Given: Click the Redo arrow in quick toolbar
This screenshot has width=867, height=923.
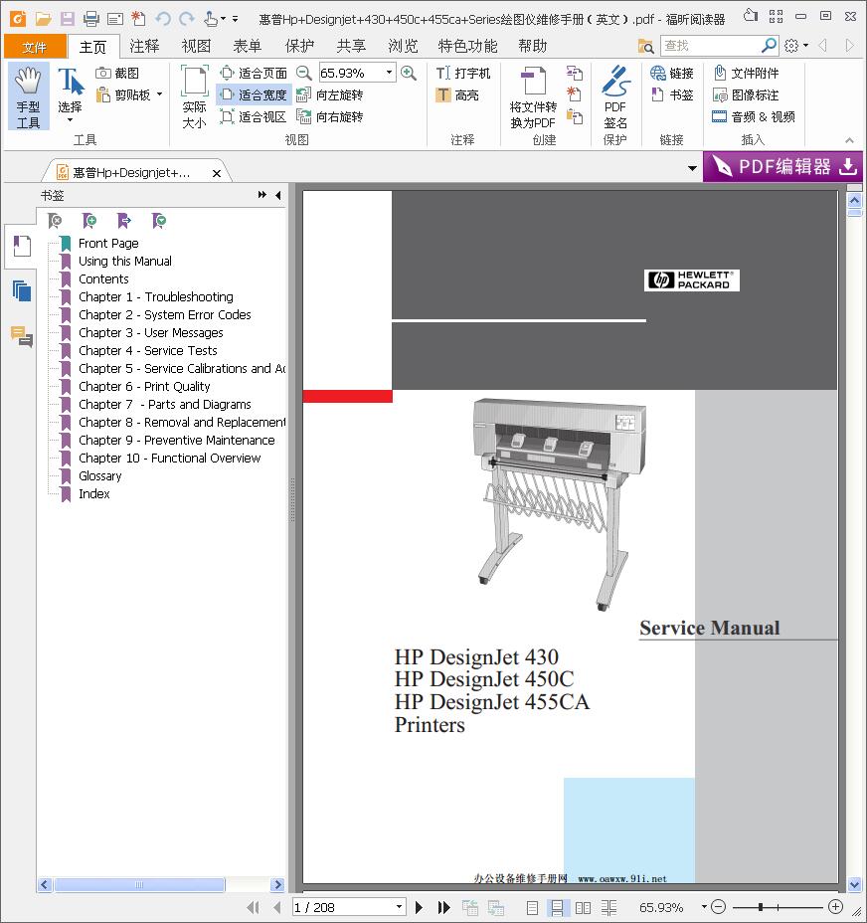Looking at the screenshot, I should (187, 19).
